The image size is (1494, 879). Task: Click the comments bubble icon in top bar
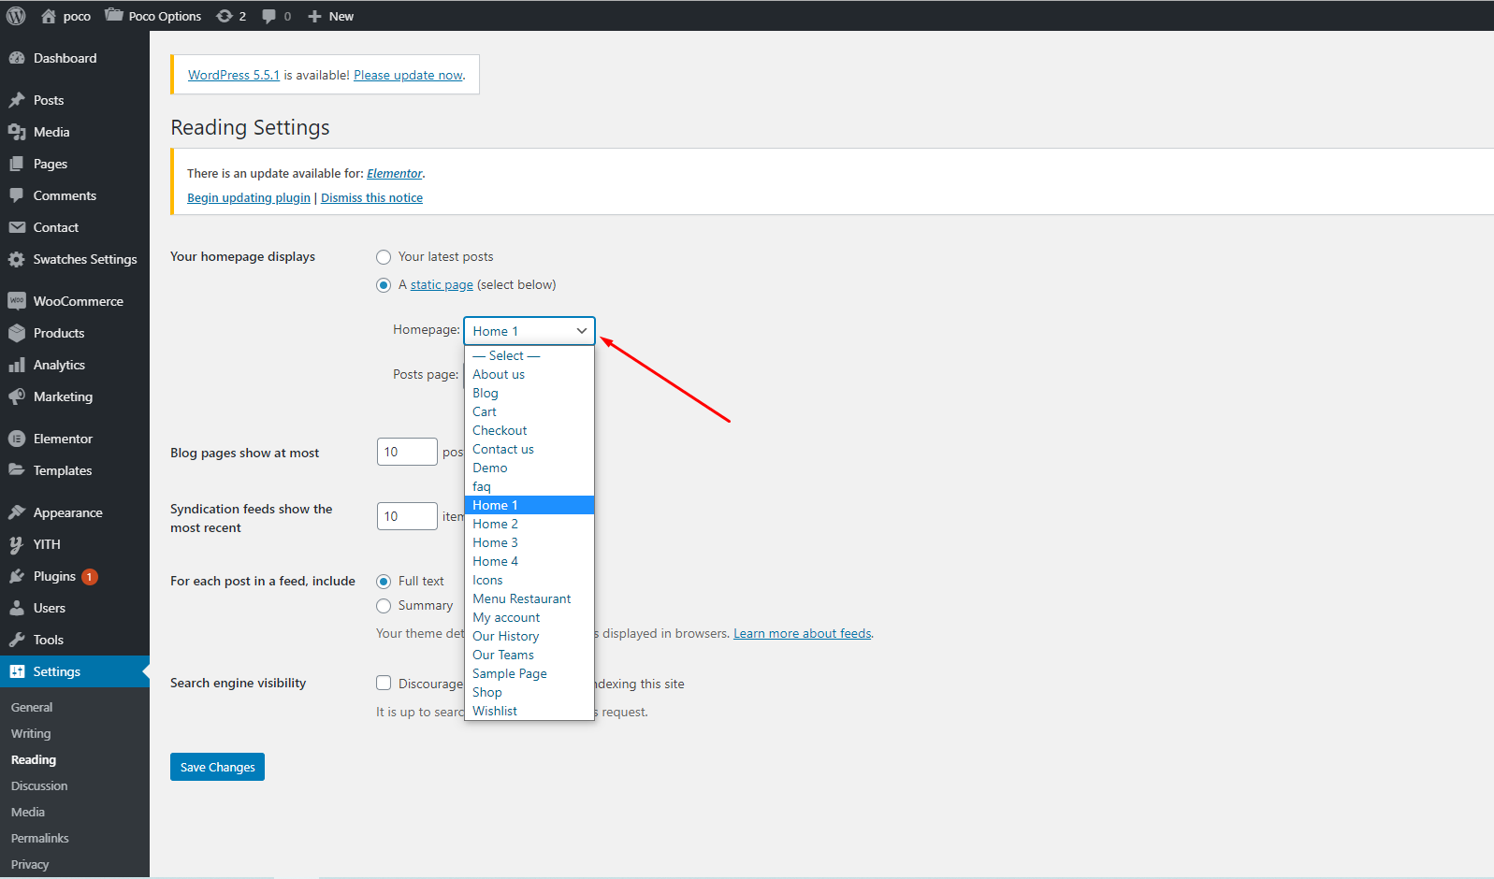[269, 16]
